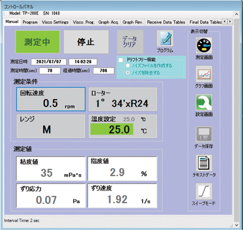
Task: Open the Visco. Prog. tab
Action: [x=84, y=22]
